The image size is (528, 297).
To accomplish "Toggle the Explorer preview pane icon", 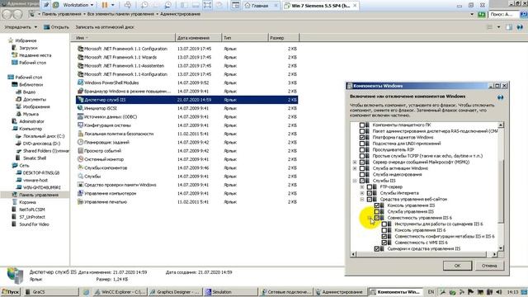I will tap(509, 27).
